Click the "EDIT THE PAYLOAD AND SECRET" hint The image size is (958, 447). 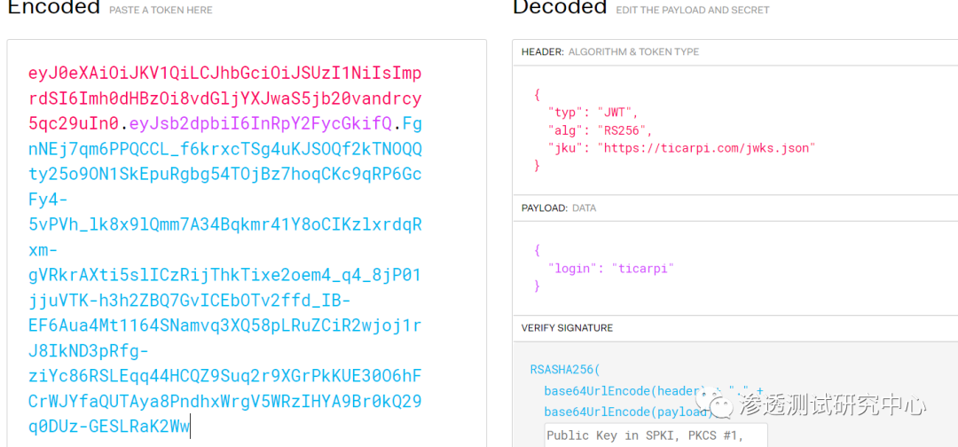point(693,10)
